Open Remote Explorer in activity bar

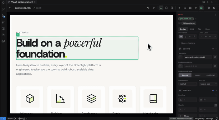[x=3, y=28]
